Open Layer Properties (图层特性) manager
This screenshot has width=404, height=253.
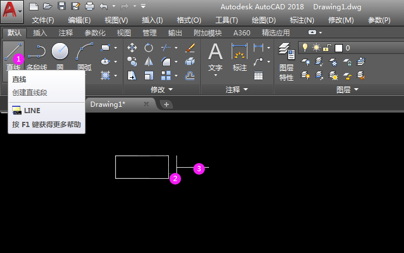(286, 62)
